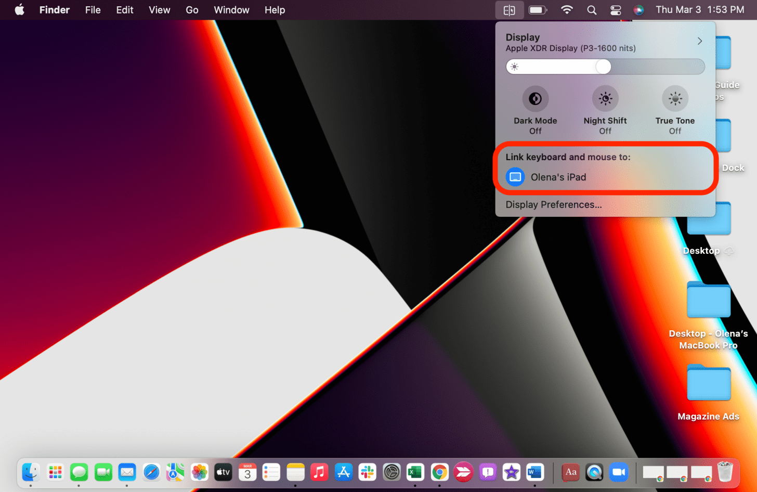Open the Photos app
Image resolution: width=757 pixels, height=492 pixels.
[199, 472]
